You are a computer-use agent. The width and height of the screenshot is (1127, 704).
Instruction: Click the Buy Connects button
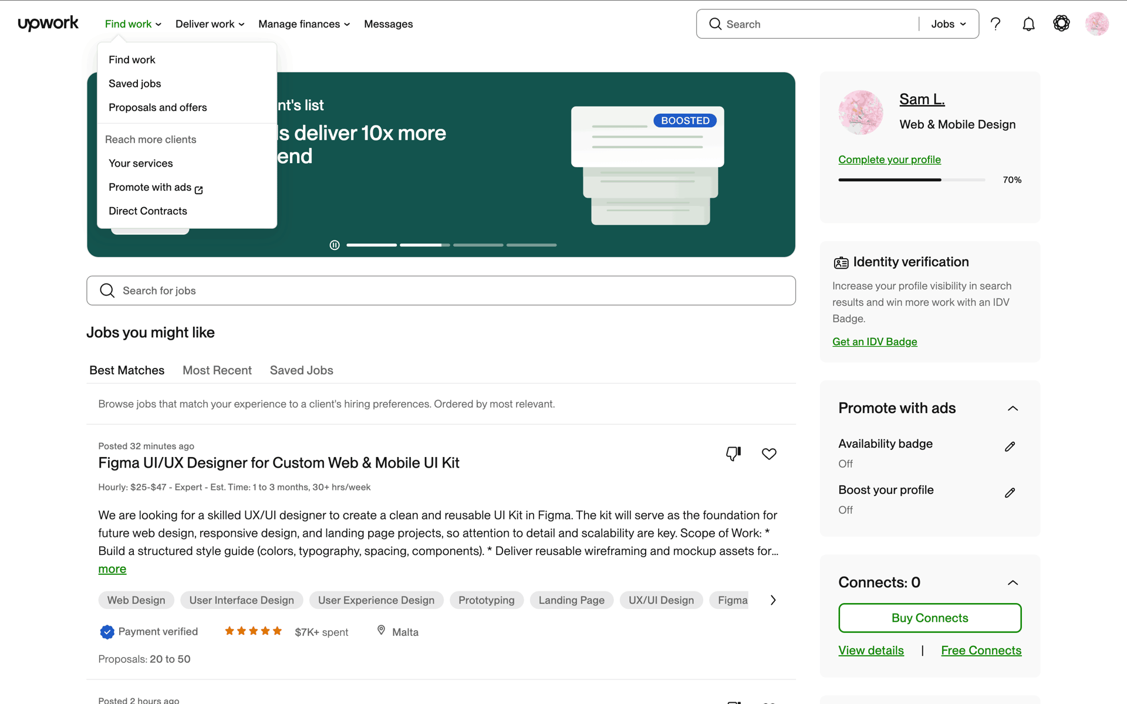point(930,618)
